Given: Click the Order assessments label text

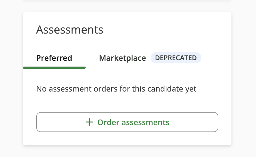Looking at the screenshot, I should tap(133, 122).
